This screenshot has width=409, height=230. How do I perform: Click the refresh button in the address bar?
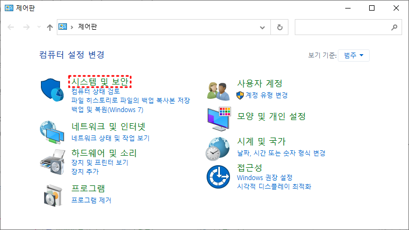pyautogui.click(x=279, y=27)
